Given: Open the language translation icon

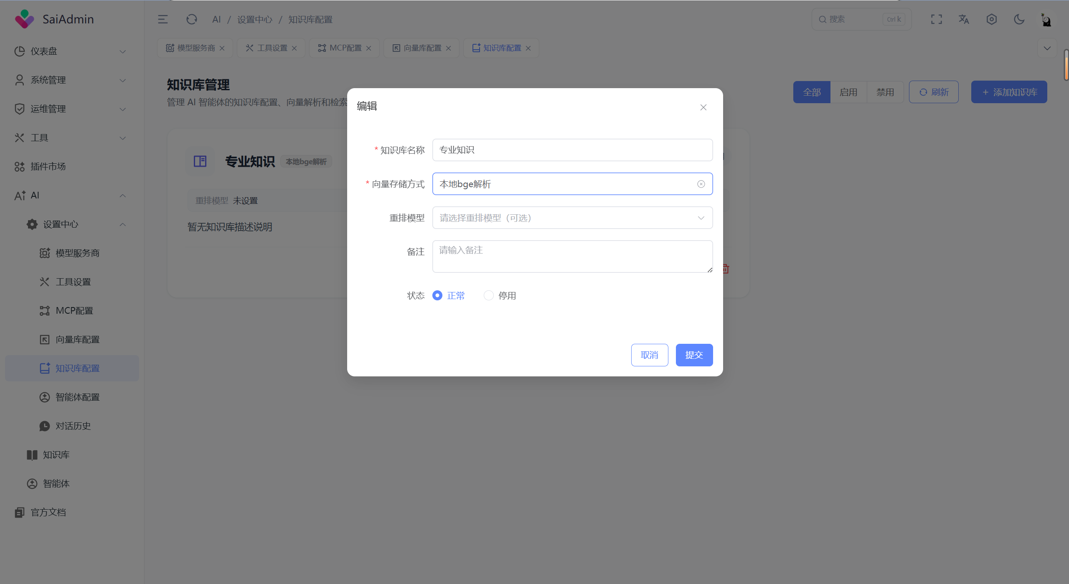Looking at the screenshot, I should 964,19.
